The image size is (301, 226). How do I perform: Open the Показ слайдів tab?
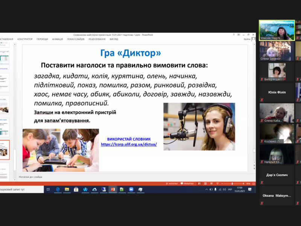76,39
